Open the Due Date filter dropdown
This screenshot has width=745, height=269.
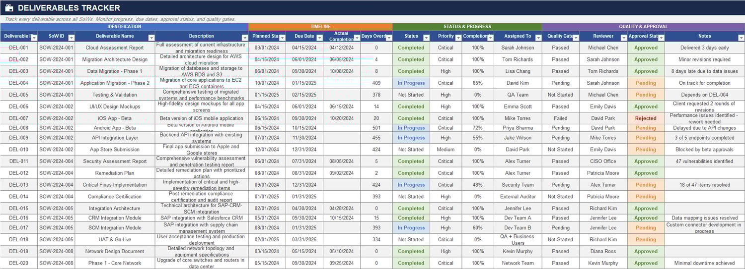click(x=319, y=38)
